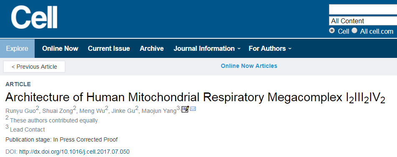
Task: Expand the Journal Information menu
Action: (207, 48)
